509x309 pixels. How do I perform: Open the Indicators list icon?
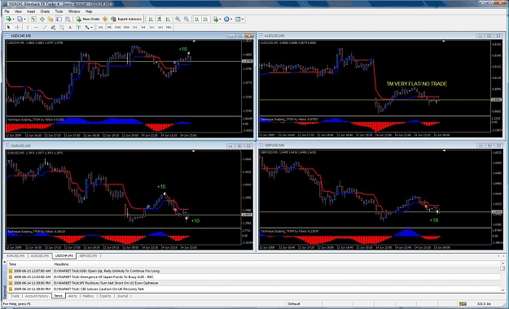click(216, 20)
